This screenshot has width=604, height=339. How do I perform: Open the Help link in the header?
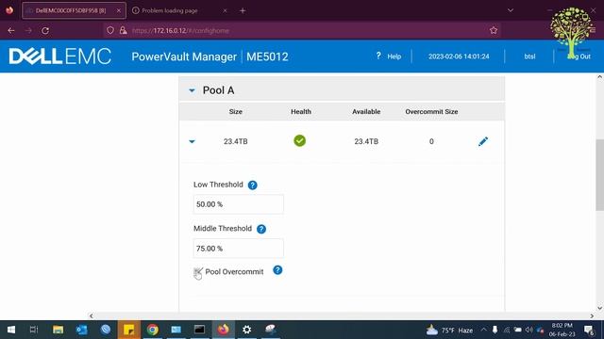click(x=389, y=56)
